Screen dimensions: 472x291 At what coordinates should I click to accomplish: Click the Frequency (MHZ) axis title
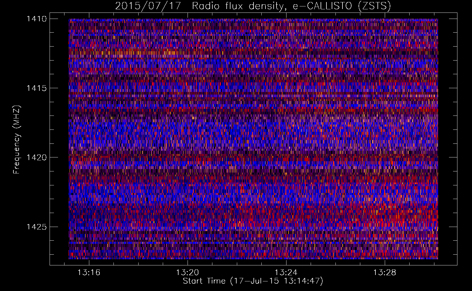click(17, 139)
